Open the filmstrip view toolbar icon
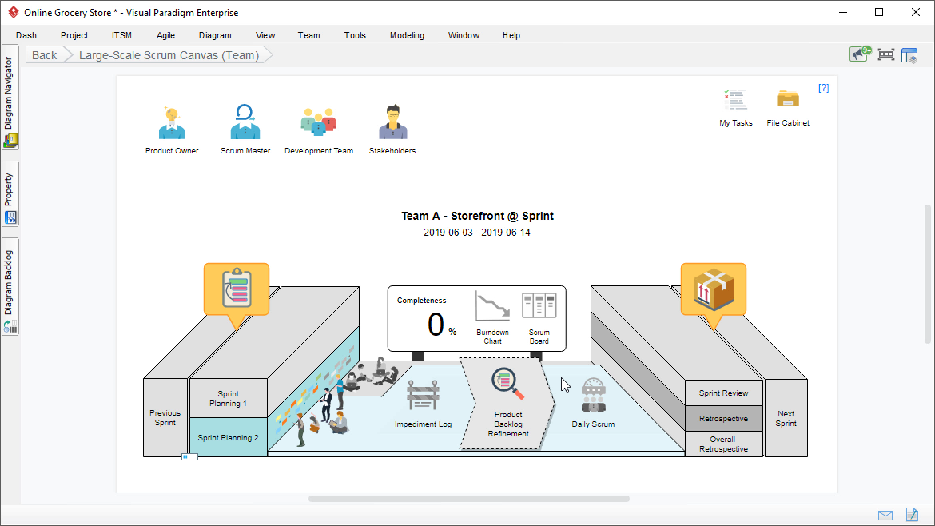Screen dimensions: 935x526 [x=885, y=54]
